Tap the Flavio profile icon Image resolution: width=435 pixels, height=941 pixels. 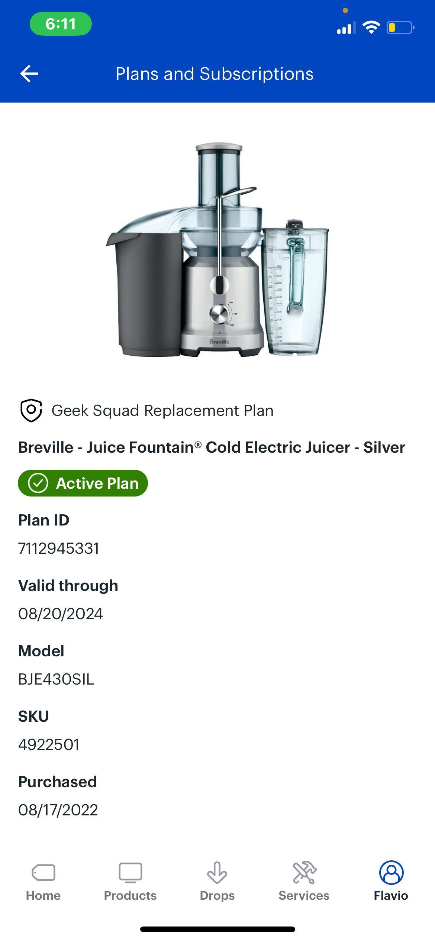click(391, 872)
